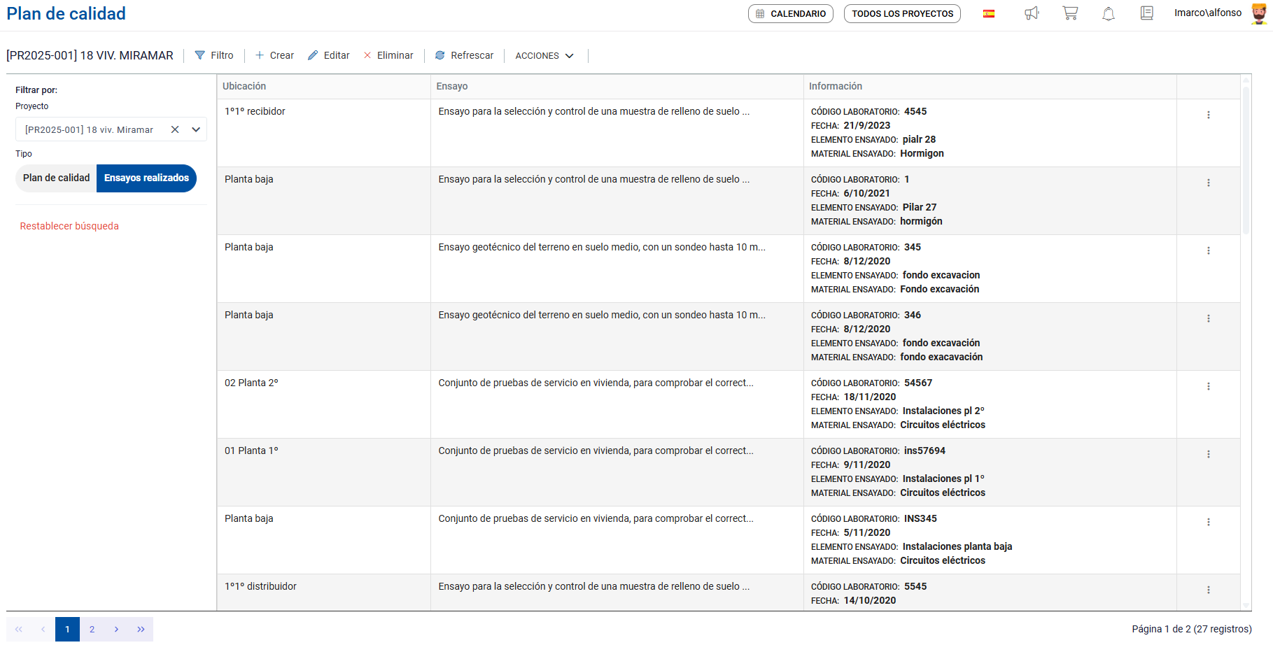Go to page 2 of results
Image resolution: width=1273 pixels, height=645 pixels.
92,629
